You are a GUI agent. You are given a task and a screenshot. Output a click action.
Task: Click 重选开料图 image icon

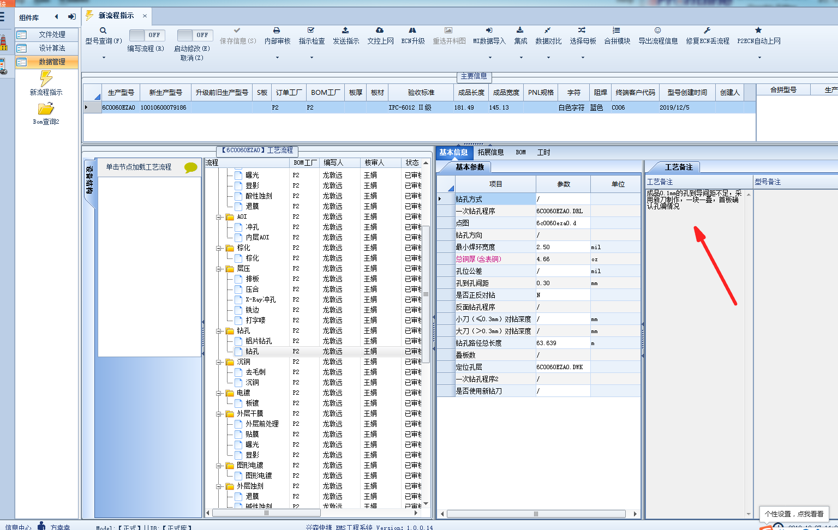click(448, 31)
